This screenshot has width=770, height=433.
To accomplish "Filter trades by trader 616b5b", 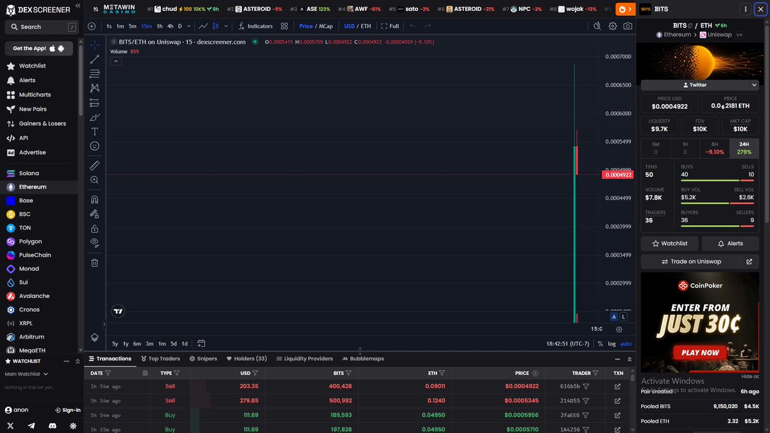I will point(586,387).
